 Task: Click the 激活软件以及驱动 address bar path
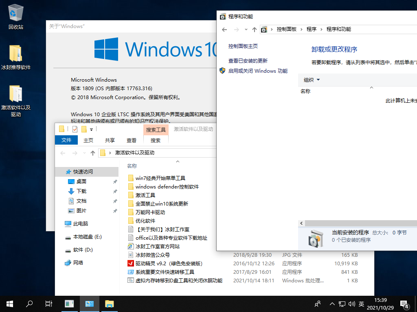(x=134, y=153)
